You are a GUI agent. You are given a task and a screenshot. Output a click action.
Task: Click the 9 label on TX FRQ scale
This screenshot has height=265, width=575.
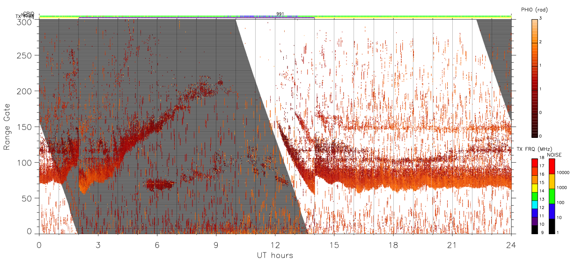pos(541,232)
